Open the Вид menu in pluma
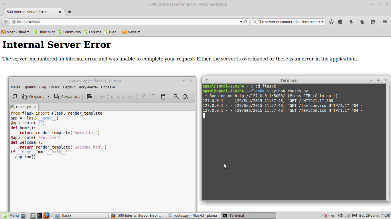391x219 pixels. [42, 87]
